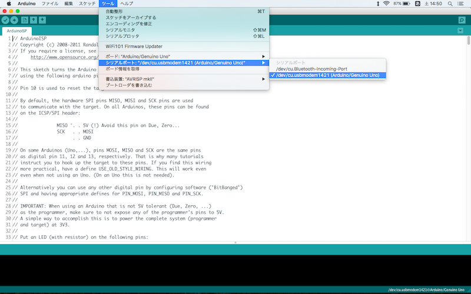Open the 編集 menu
The height and width of the screenshot is (294, 471).
tap(68, 4)
